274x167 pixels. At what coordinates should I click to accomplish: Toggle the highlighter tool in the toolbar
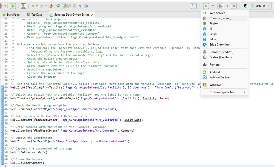tap(64, 6)
